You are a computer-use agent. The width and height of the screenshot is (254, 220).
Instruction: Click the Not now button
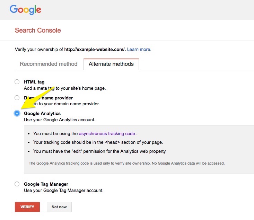pos(59,207)
